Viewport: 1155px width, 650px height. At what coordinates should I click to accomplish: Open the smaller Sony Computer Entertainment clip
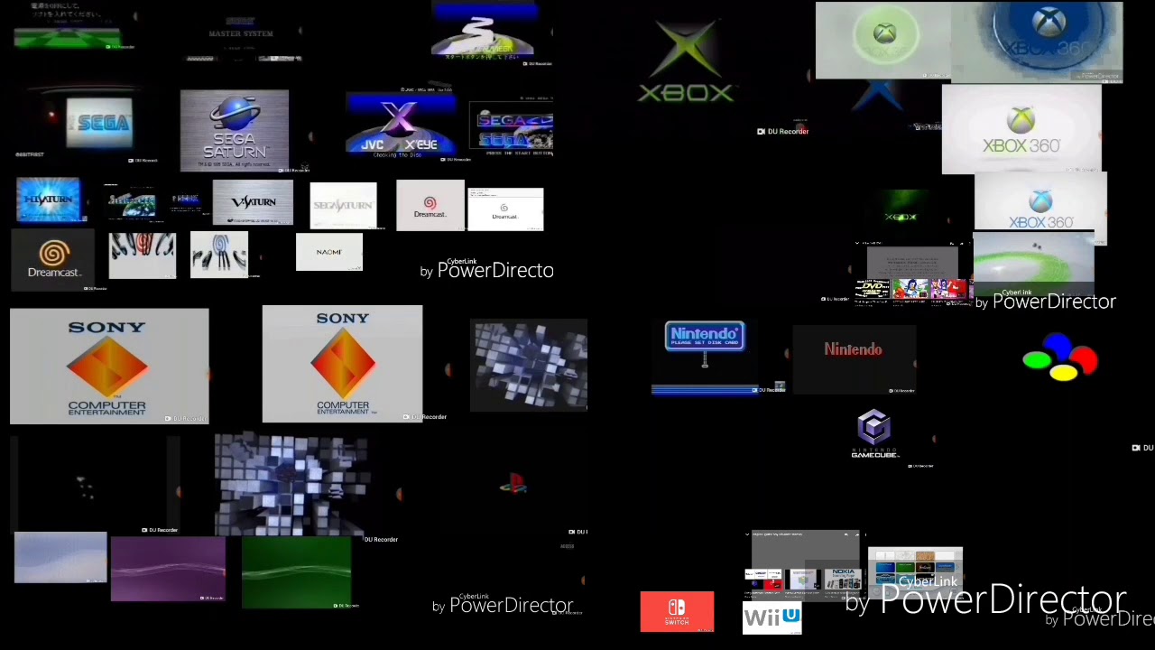(x=342, y=363)
